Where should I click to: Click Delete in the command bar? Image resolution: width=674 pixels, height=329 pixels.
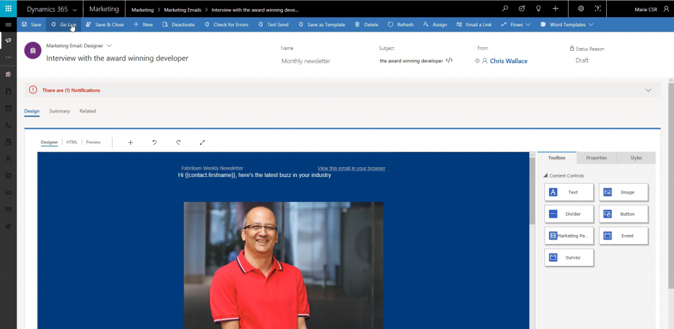[x=367, y=24]
